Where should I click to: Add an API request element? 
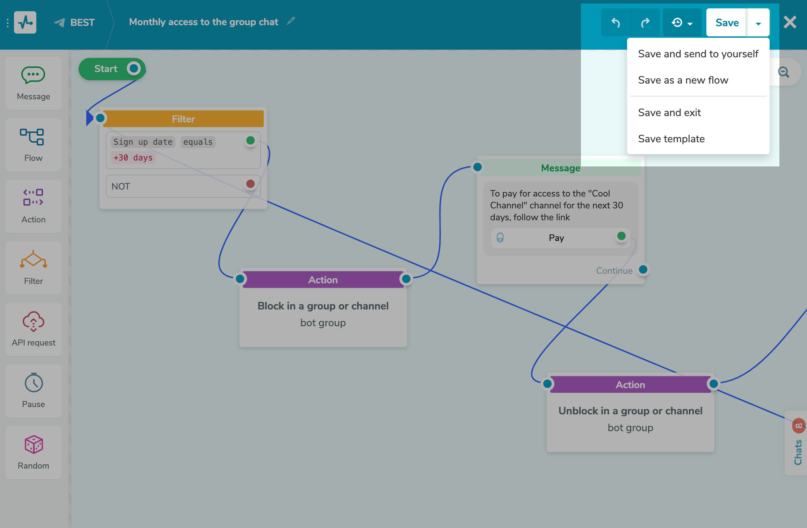[x=34, y=329]
